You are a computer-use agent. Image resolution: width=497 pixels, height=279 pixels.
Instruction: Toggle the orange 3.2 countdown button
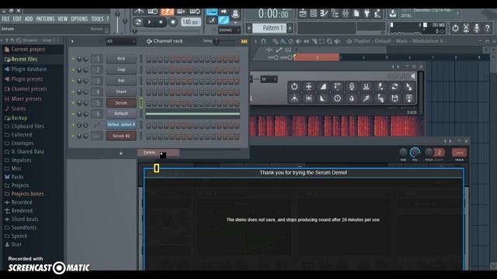pyautogui.click(x=168, y=12)
